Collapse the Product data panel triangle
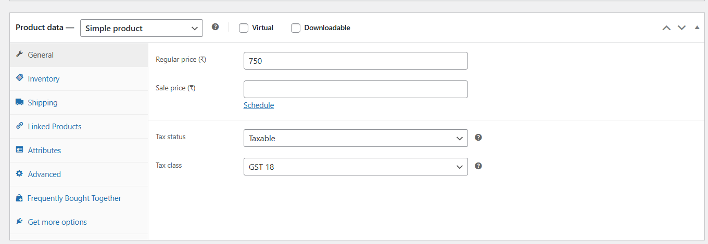The width and height of the screenshot is (708, 244). 697,28
